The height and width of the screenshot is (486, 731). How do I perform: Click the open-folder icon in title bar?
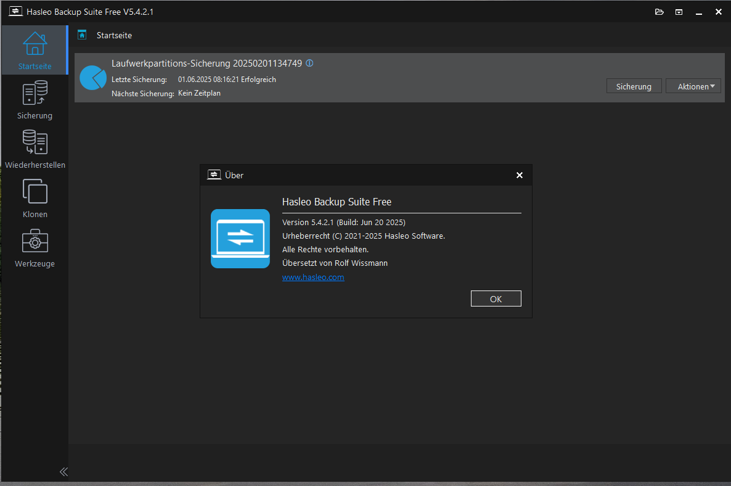coord(660,12)
